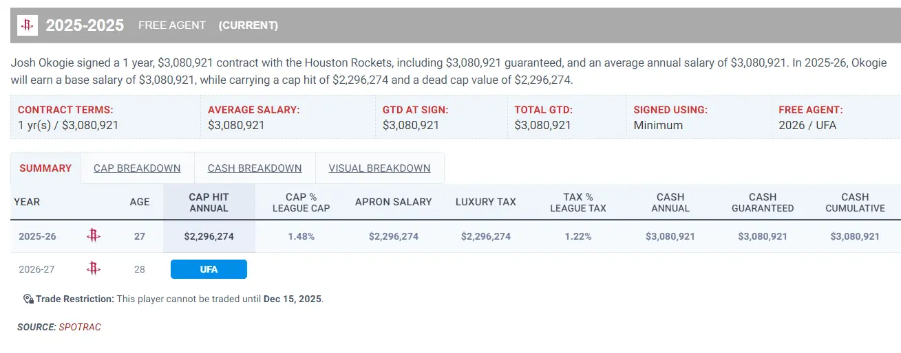Click the Free Agent 2026 / UFA box

pos(836,117)
